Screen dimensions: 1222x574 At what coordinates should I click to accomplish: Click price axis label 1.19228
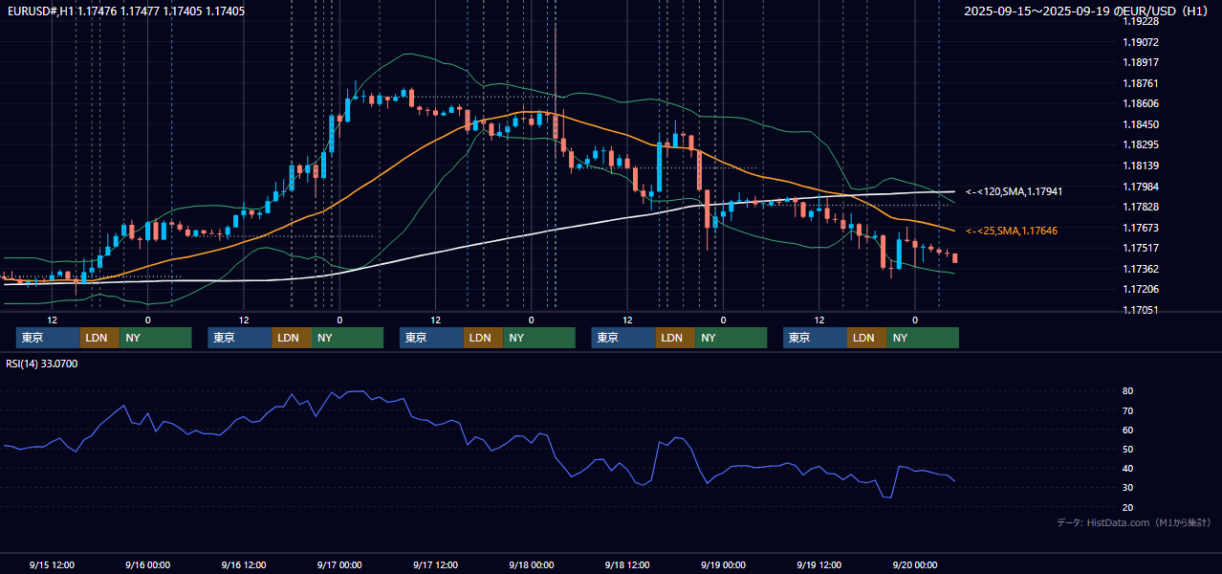[x=1142, y=21]
